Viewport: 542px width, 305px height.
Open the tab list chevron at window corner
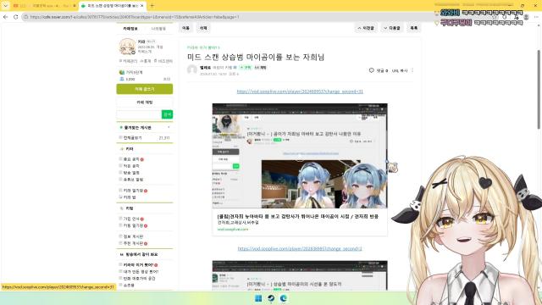pyautogui.click(x=6, y=6)
